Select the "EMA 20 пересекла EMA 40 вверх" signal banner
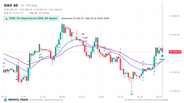 (x=31, y=18)
